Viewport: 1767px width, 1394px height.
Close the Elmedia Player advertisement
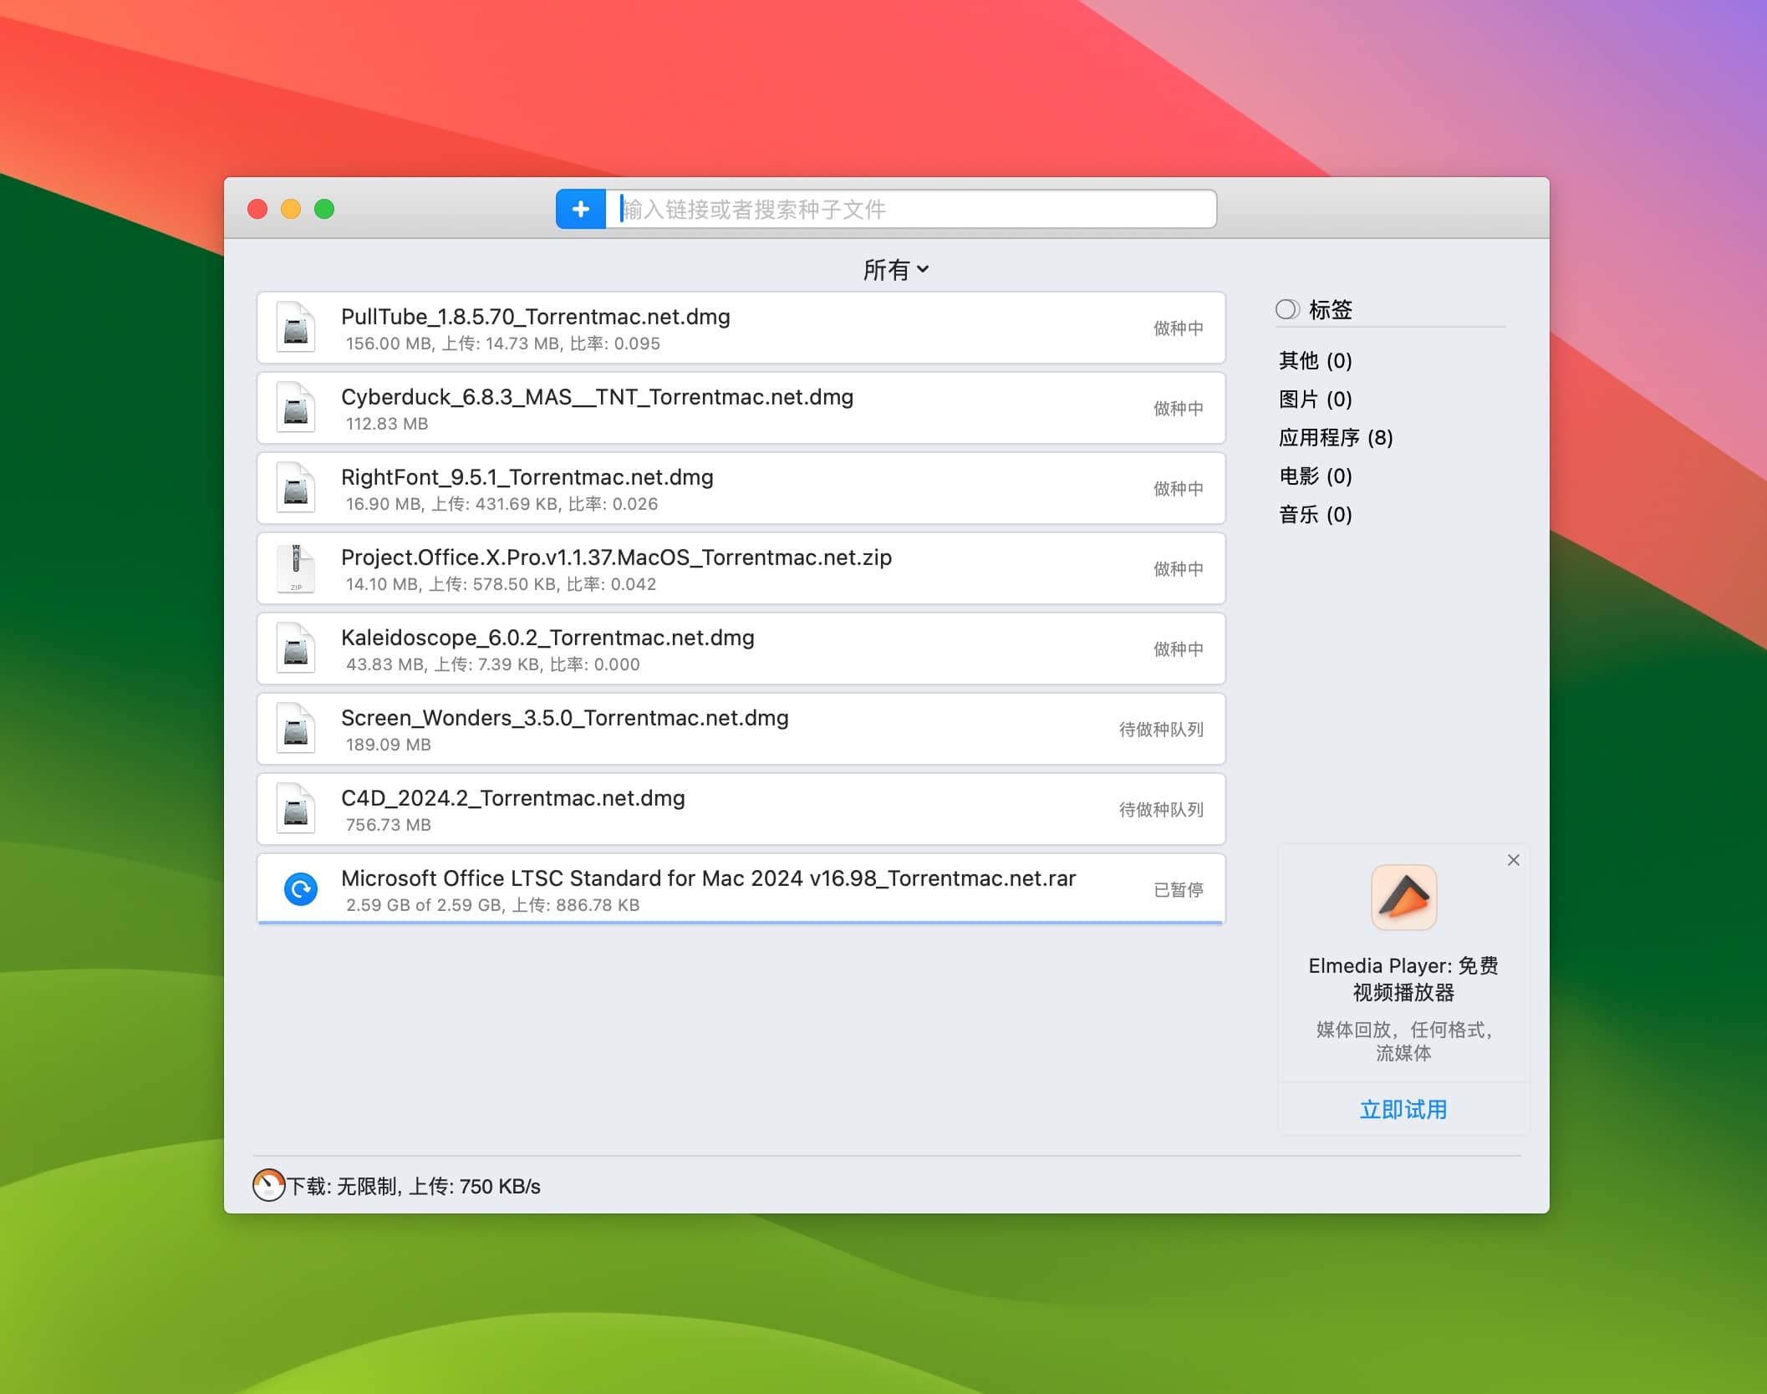click(x=1513, y=860)
